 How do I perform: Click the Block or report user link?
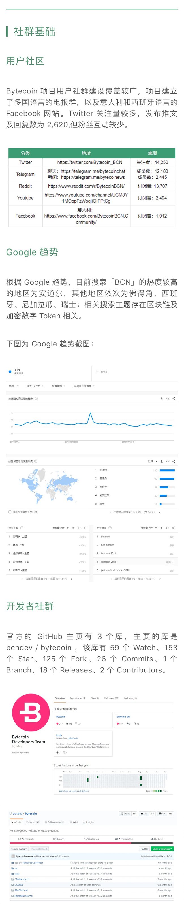(20, 752)
